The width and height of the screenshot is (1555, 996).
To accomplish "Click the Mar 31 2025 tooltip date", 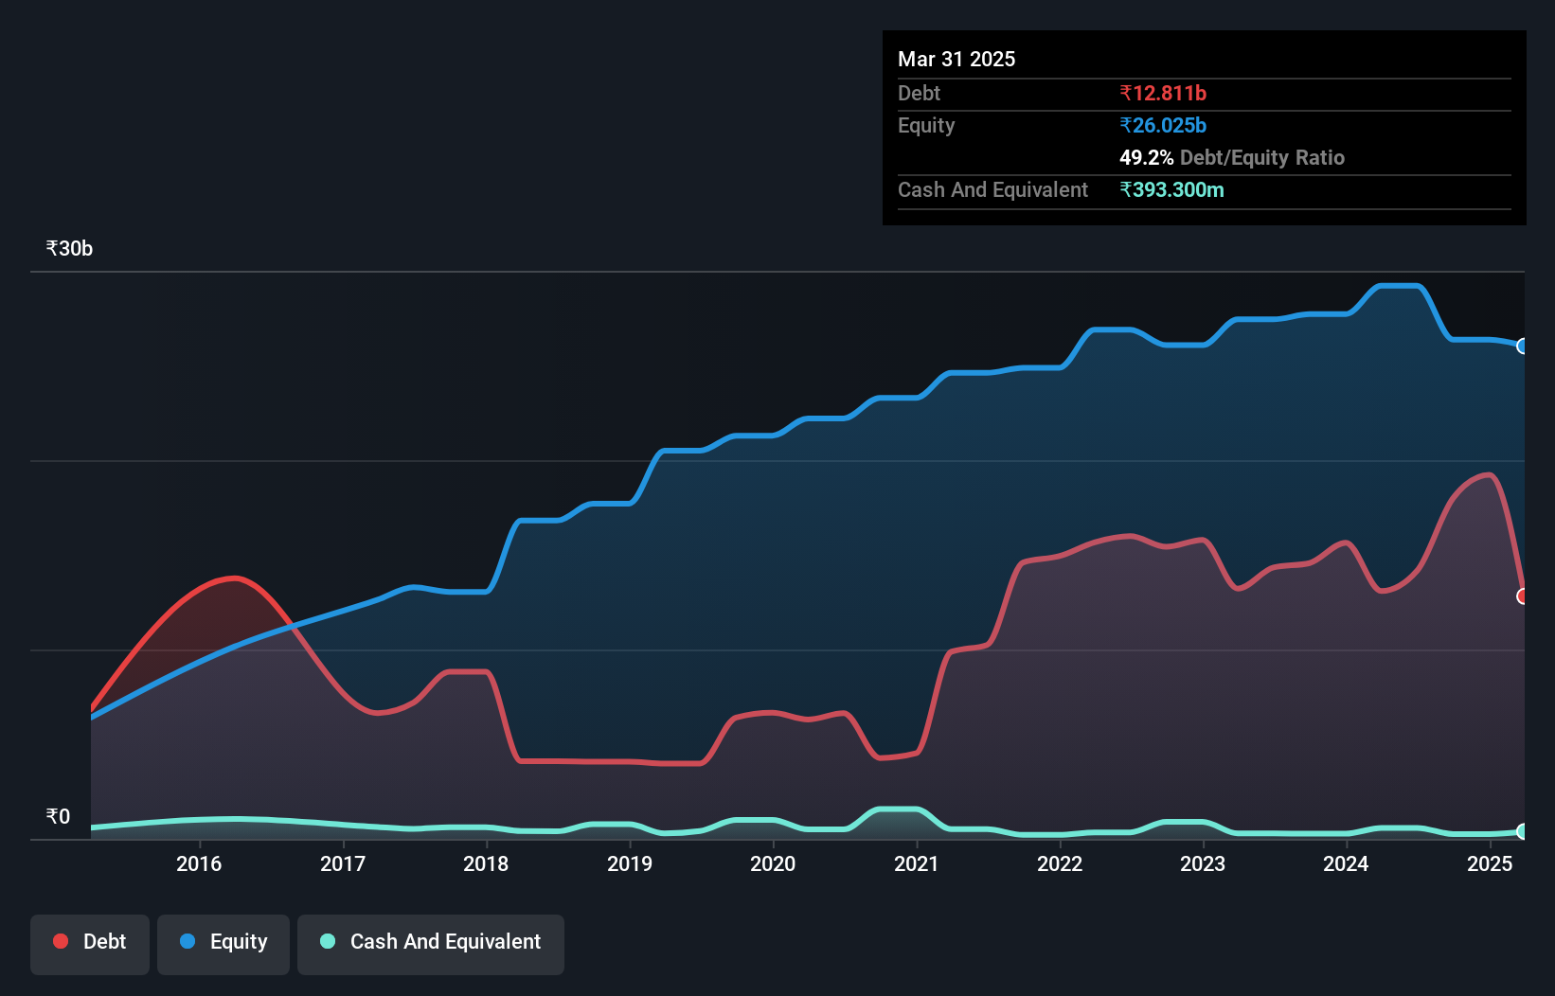I will [x=956, y=59].
